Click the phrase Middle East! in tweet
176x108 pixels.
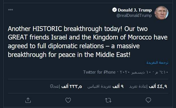[113, 55]
